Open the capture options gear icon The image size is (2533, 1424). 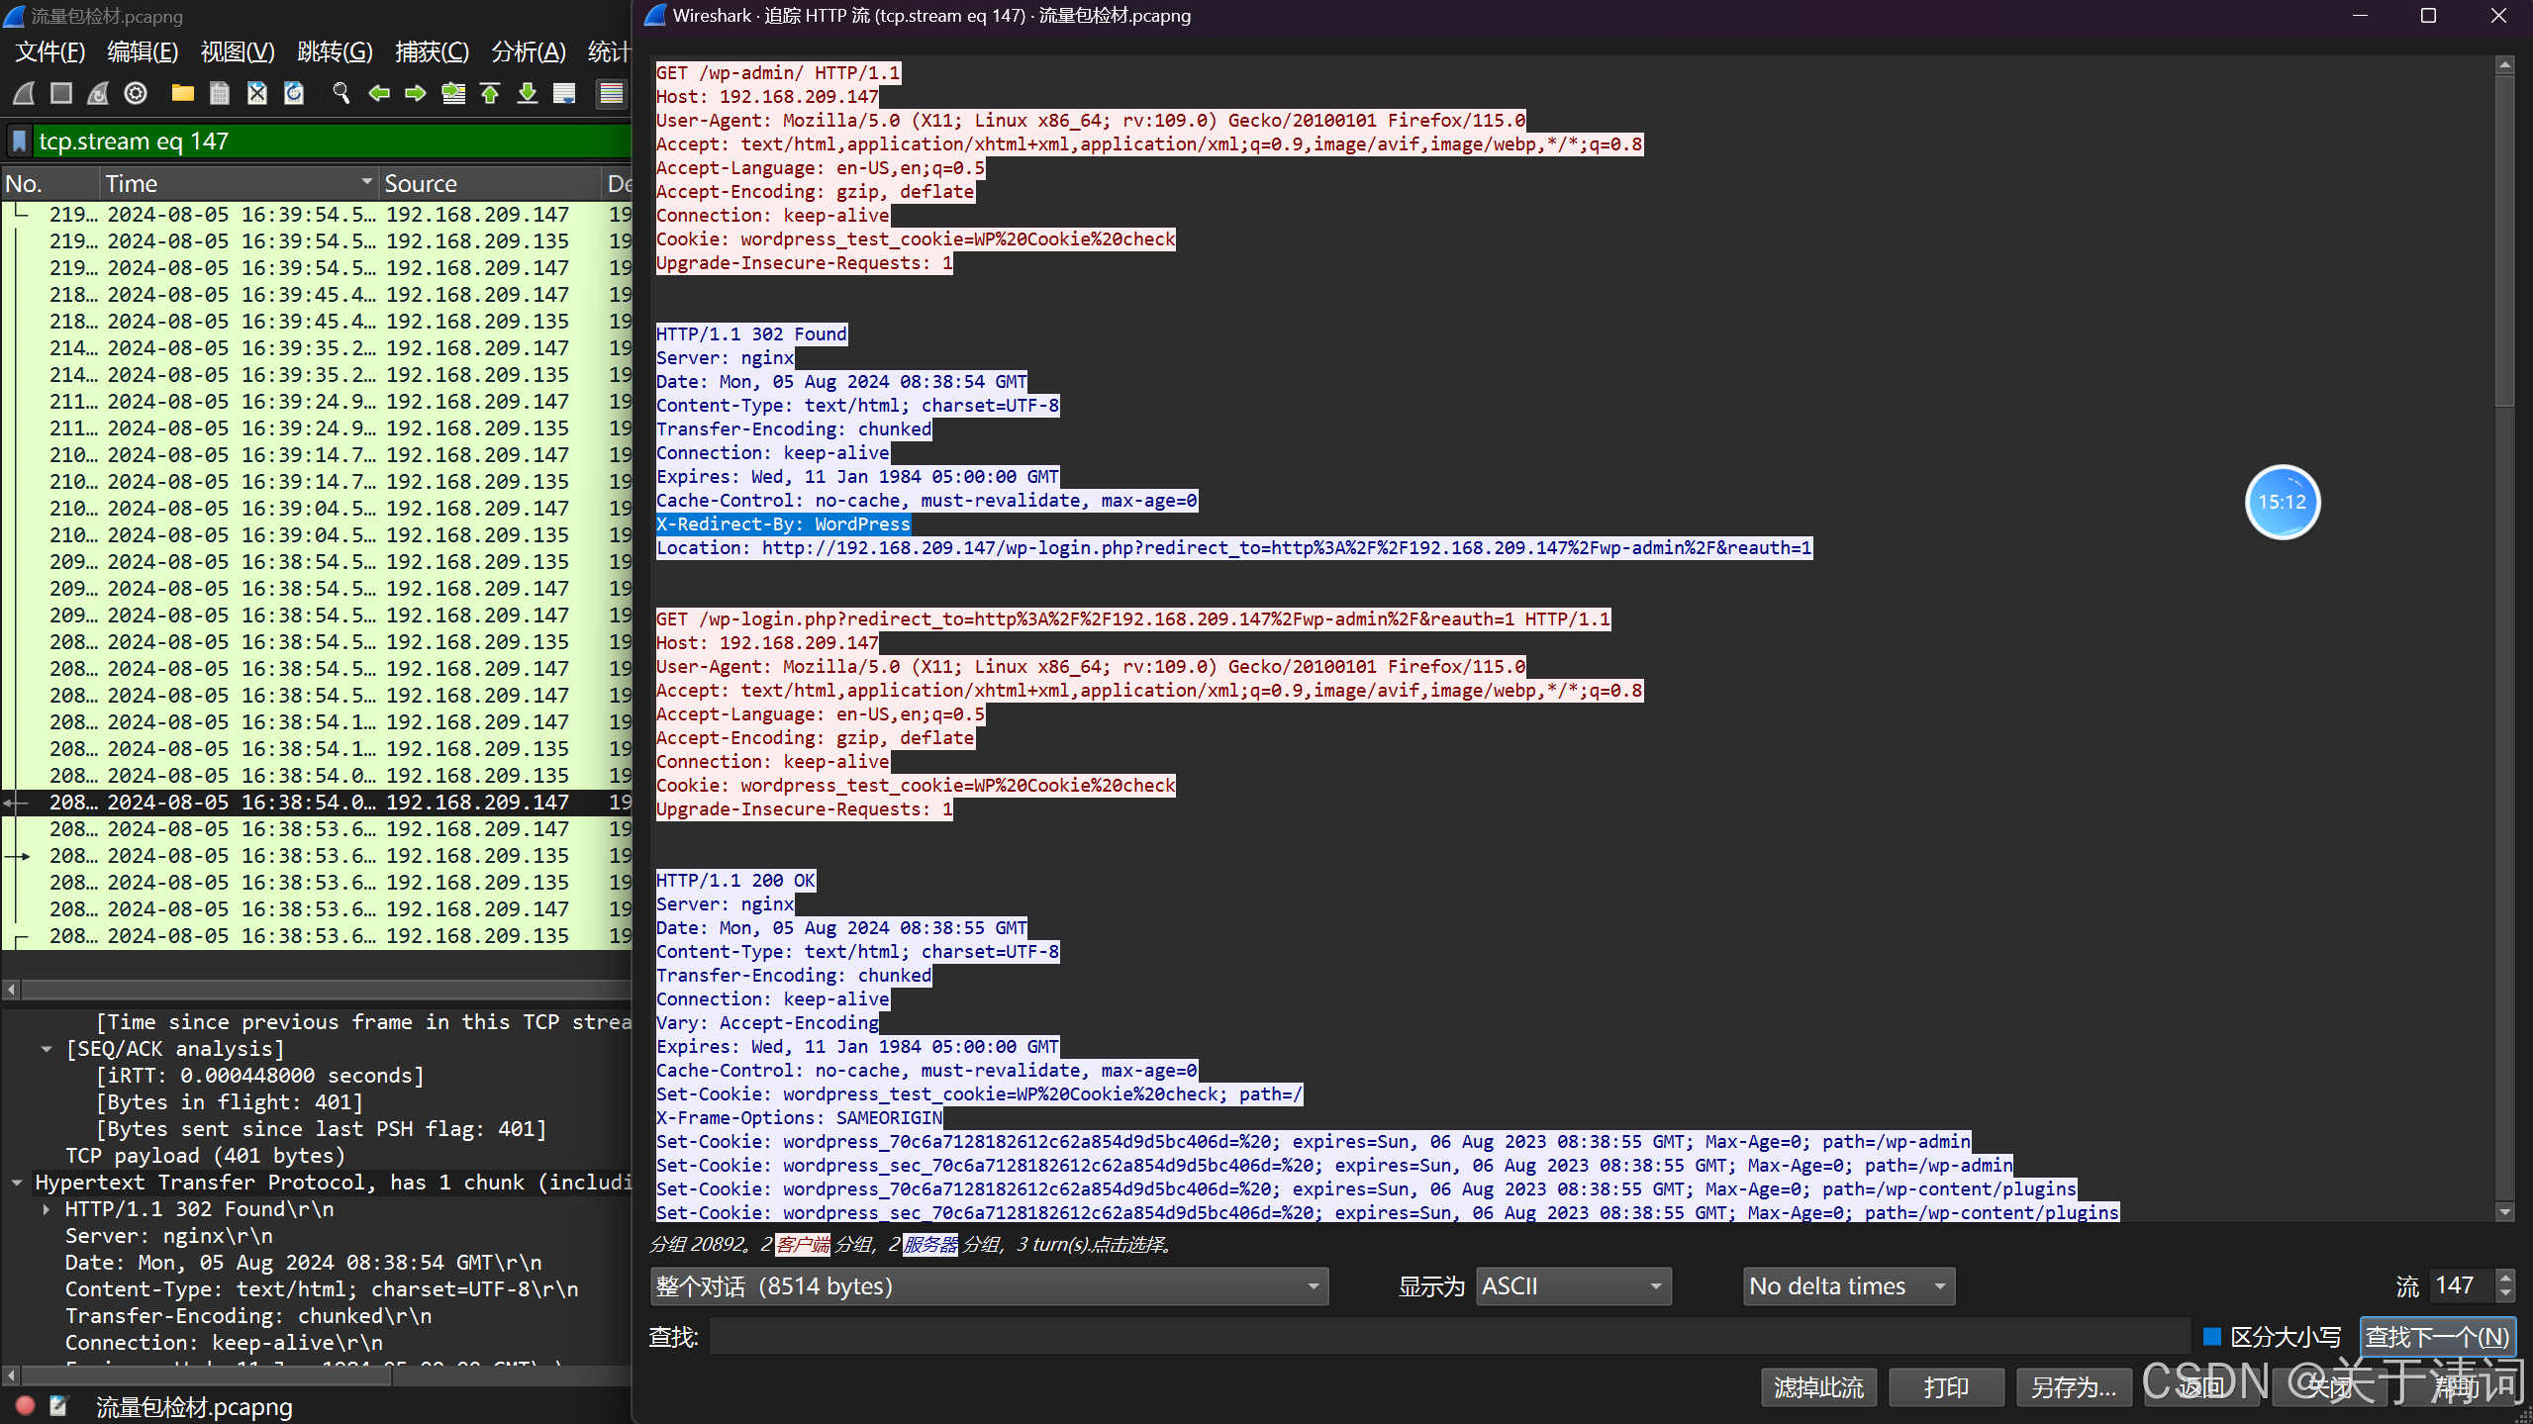click(x=136, y=93)
